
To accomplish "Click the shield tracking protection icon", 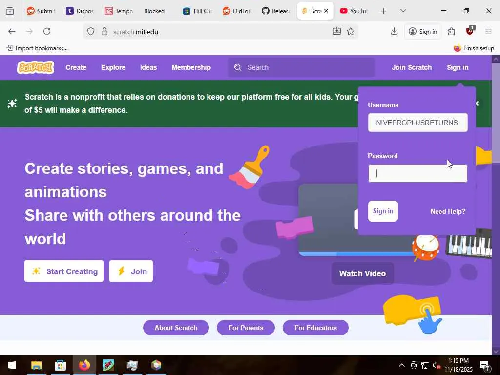I will click(91, 32).
